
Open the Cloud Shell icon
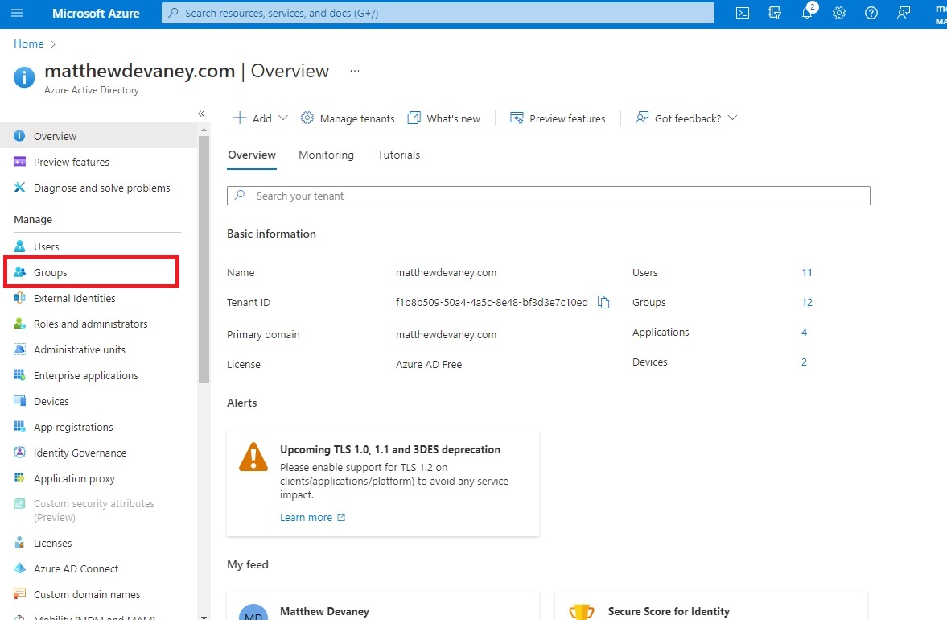coord(743,13)
